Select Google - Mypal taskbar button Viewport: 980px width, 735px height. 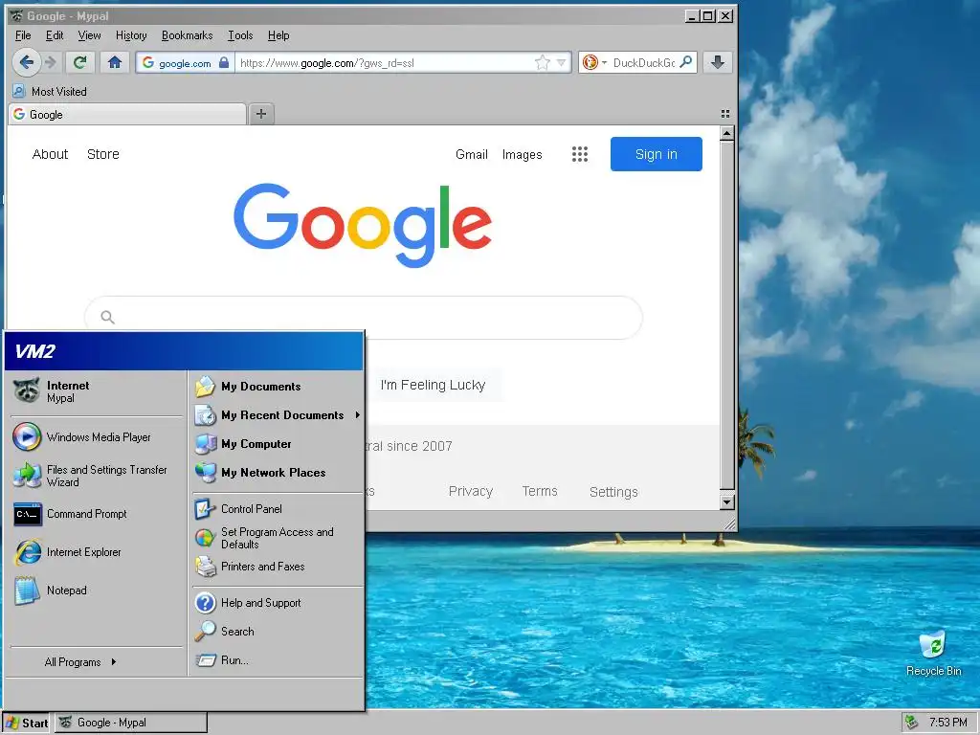[x=130, y=723]
